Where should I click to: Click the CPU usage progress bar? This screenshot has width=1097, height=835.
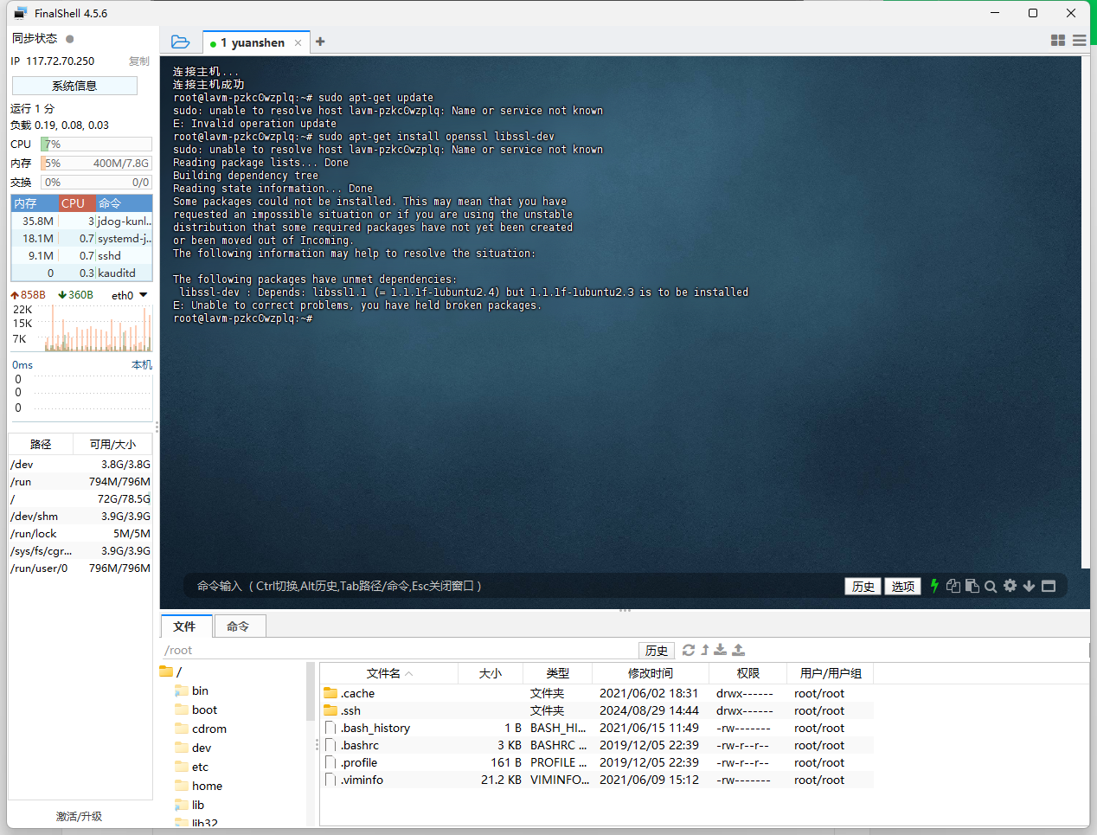(x=96, y=145)
